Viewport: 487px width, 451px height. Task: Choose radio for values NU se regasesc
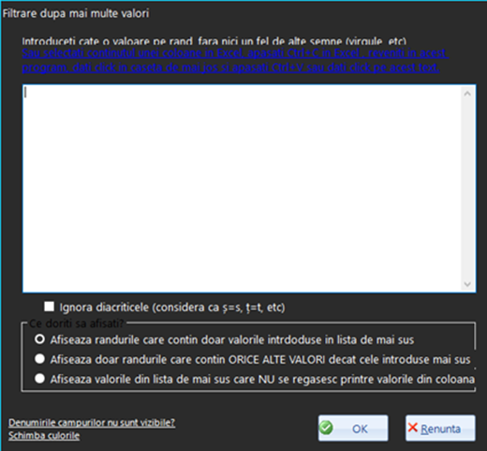(39, 379)
